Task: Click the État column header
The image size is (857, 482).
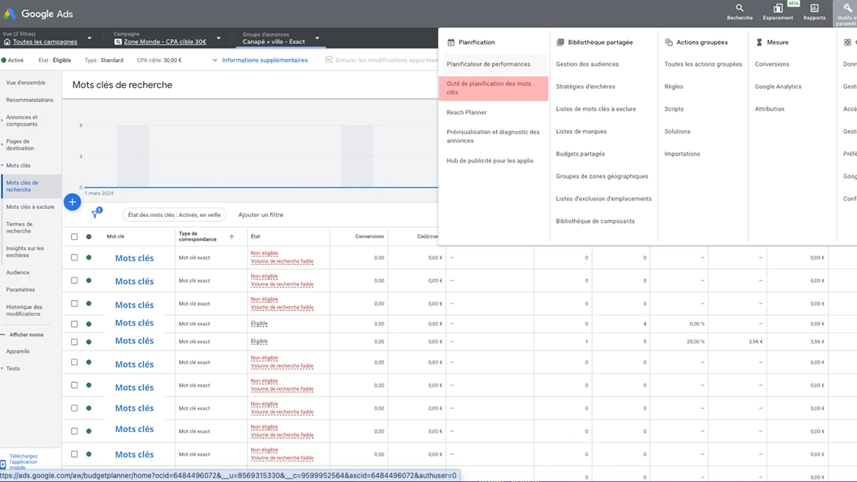Action: point(255,237)
